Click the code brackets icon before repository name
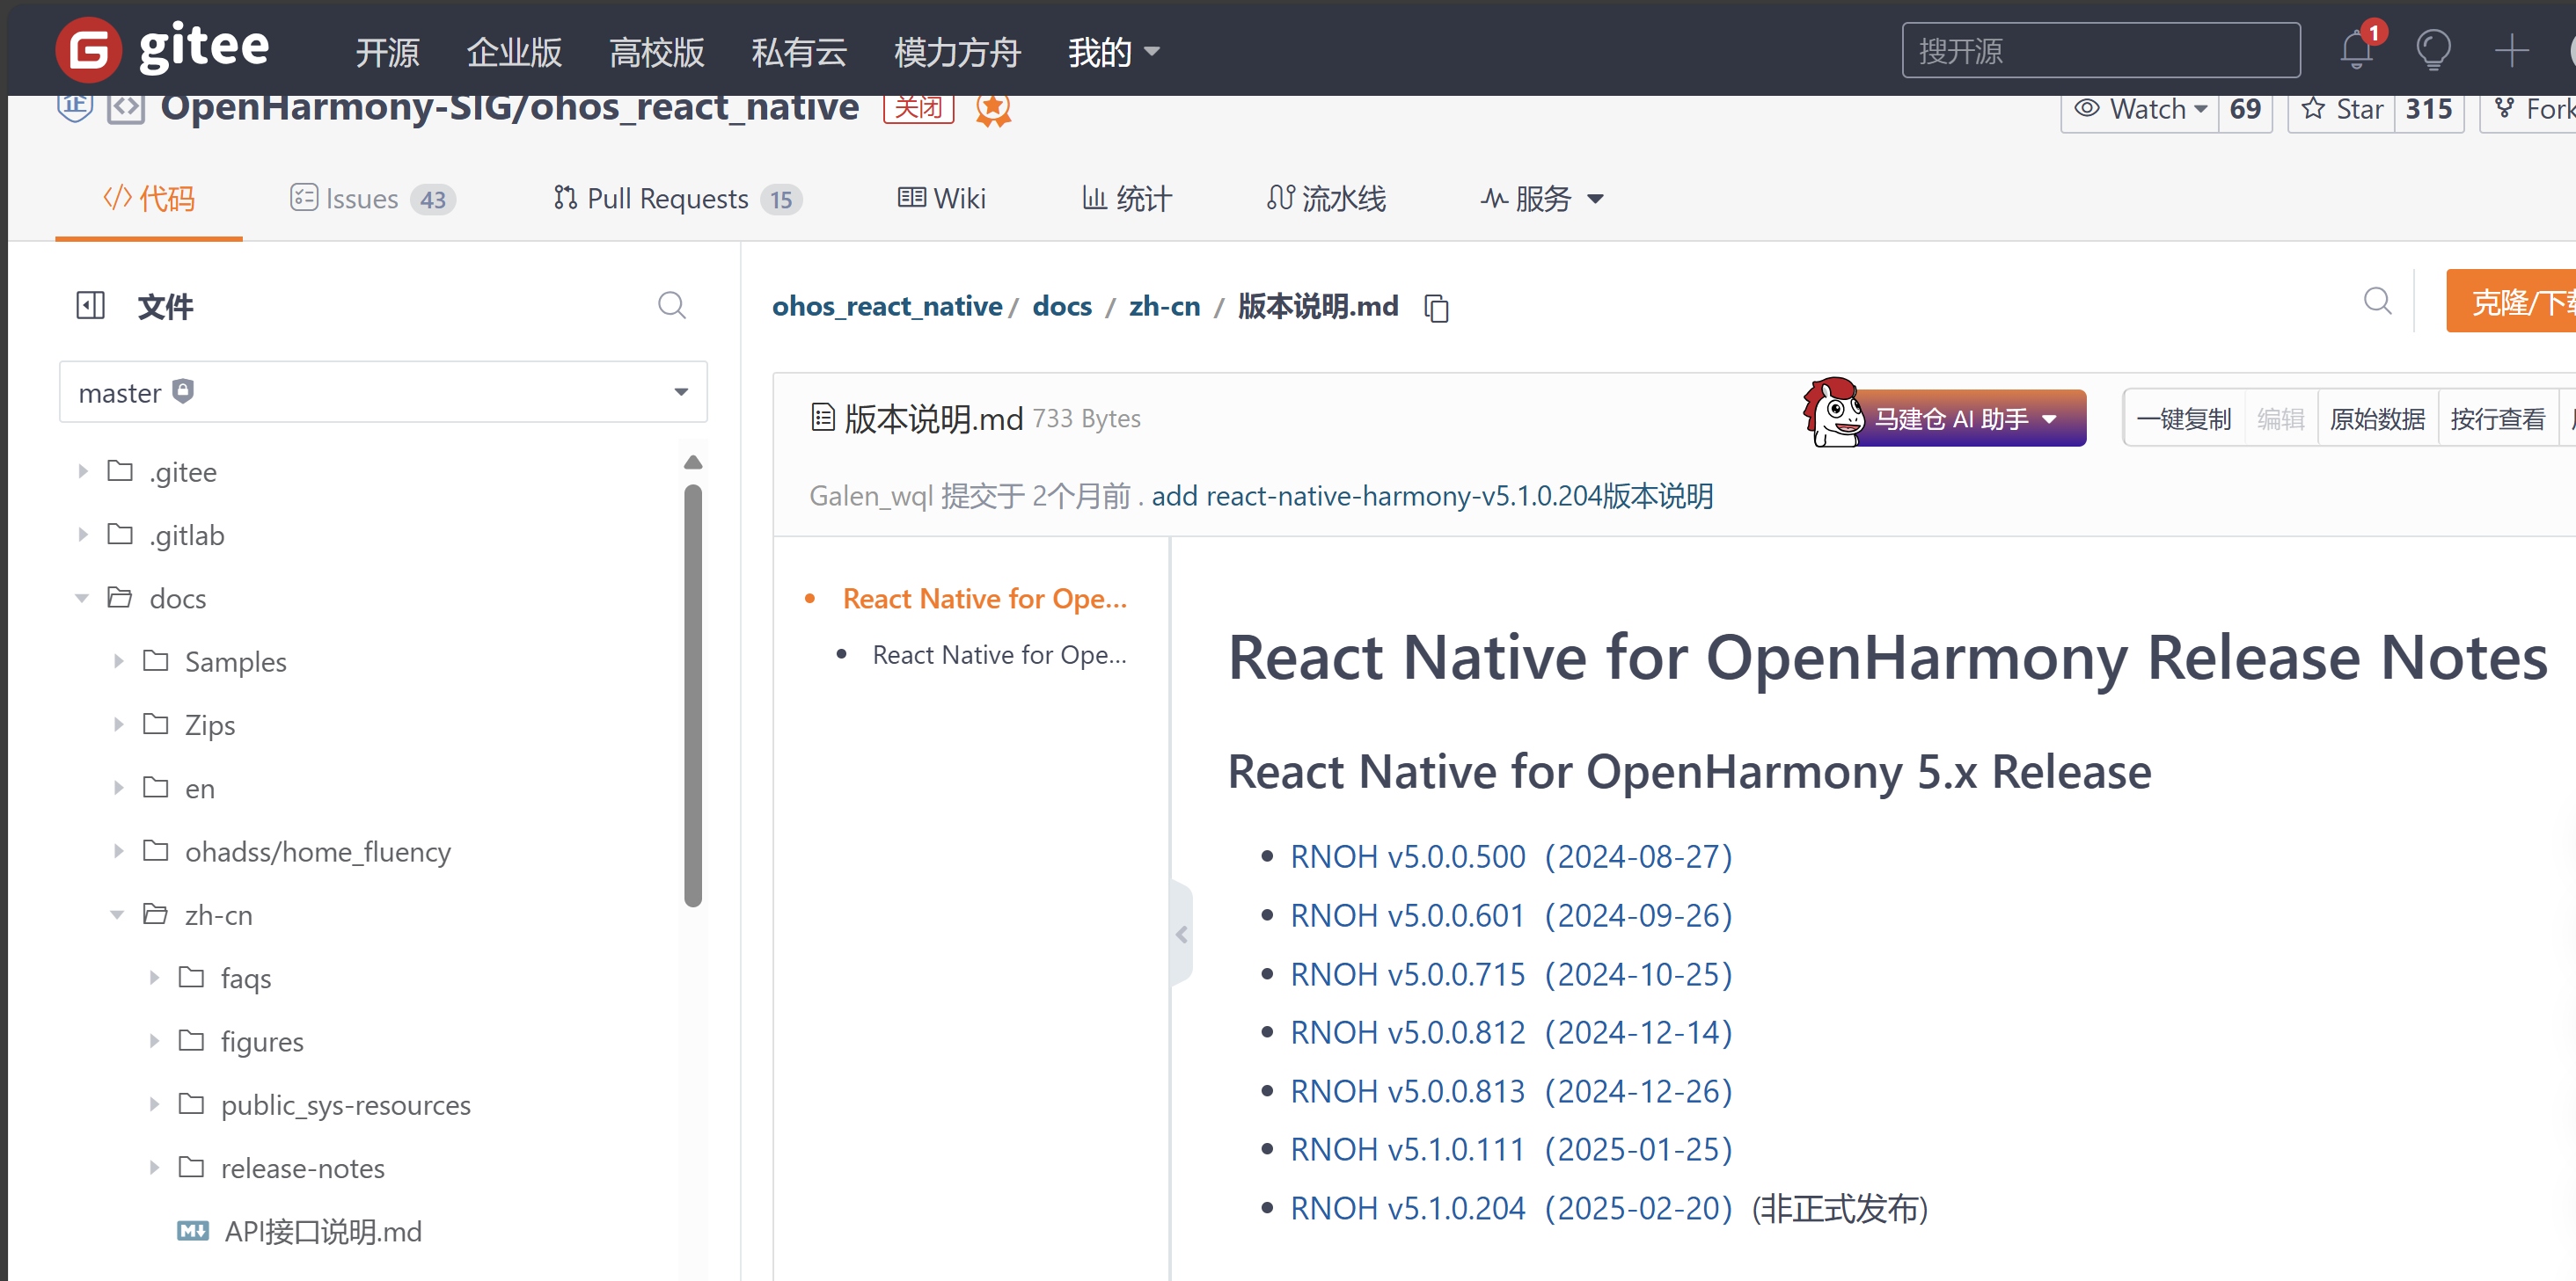The height and width of the screenshot is (1281, 2576). click(x=126, y=108)
